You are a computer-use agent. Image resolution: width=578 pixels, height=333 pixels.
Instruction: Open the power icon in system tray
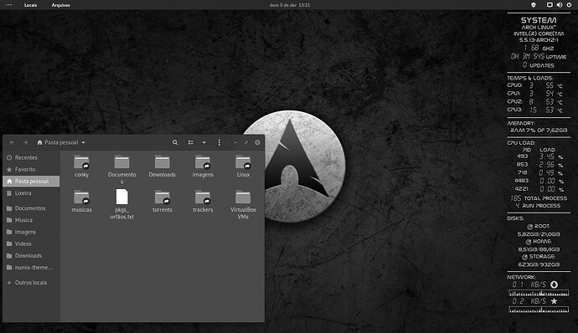tap(569, 5)
